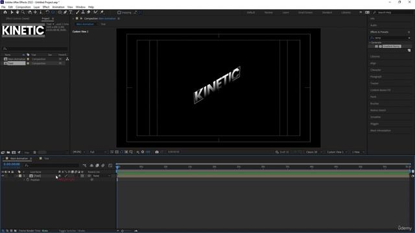Screen dimensions: 415x233
Task: Open Effects & Presets panel menu
Action: coord(409,32)
